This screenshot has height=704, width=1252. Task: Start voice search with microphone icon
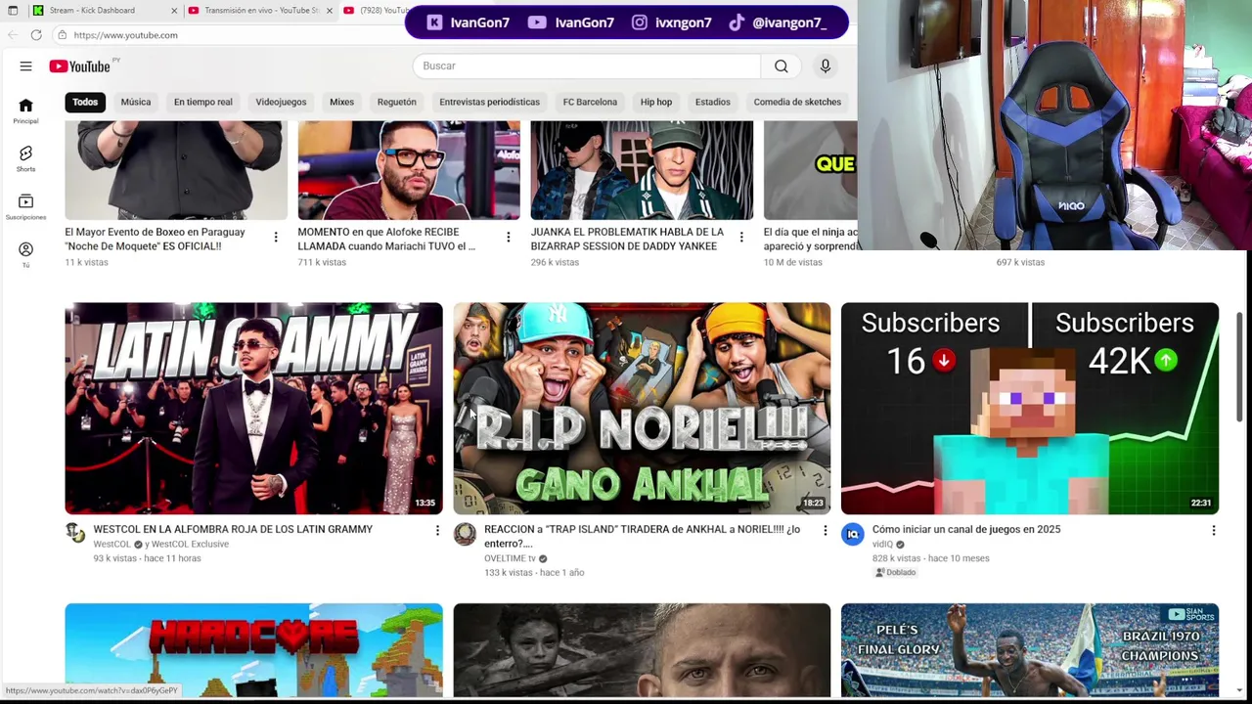pos(826,66)
